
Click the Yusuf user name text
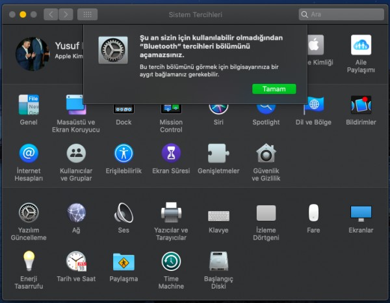coord(67,46)
